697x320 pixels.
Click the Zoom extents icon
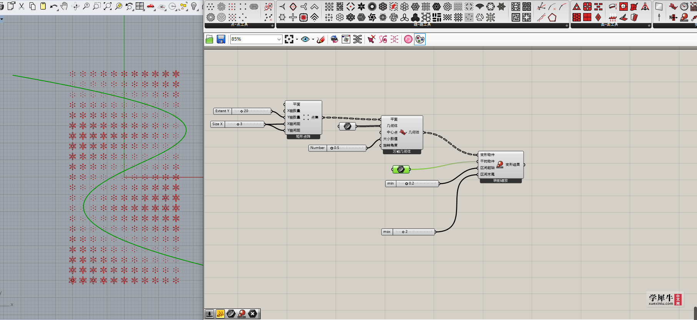[108, 6]
